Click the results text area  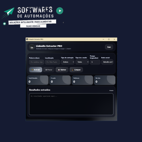[x=71, y=104]
